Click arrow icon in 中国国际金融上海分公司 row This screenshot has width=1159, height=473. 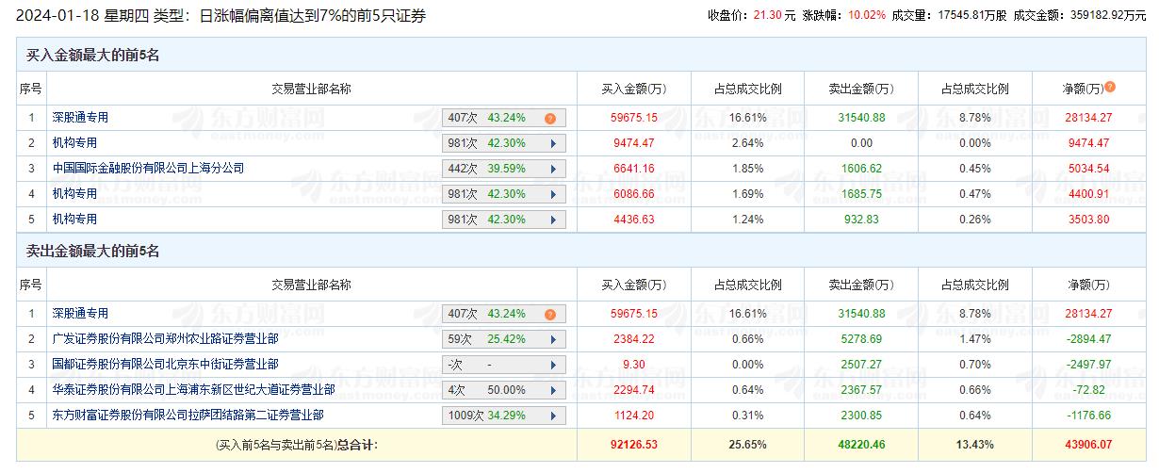(552, 170)
